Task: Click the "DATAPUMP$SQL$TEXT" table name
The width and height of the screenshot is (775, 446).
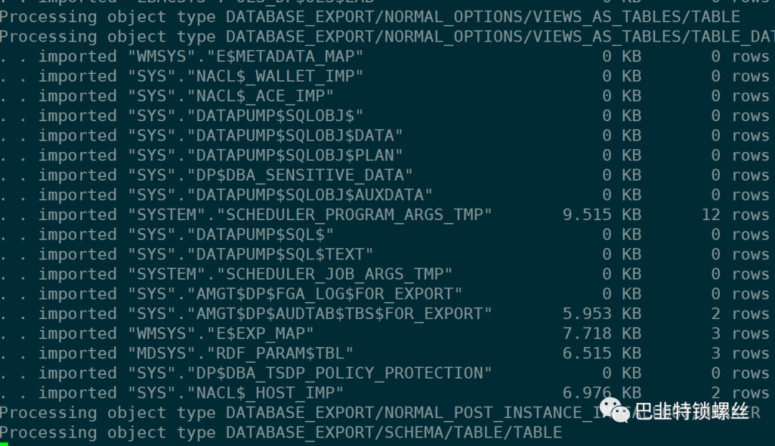Action: [280, 255]
